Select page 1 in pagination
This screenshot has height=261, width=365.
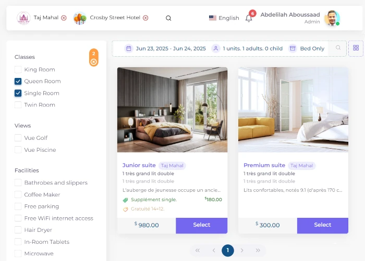coord(228,250)
